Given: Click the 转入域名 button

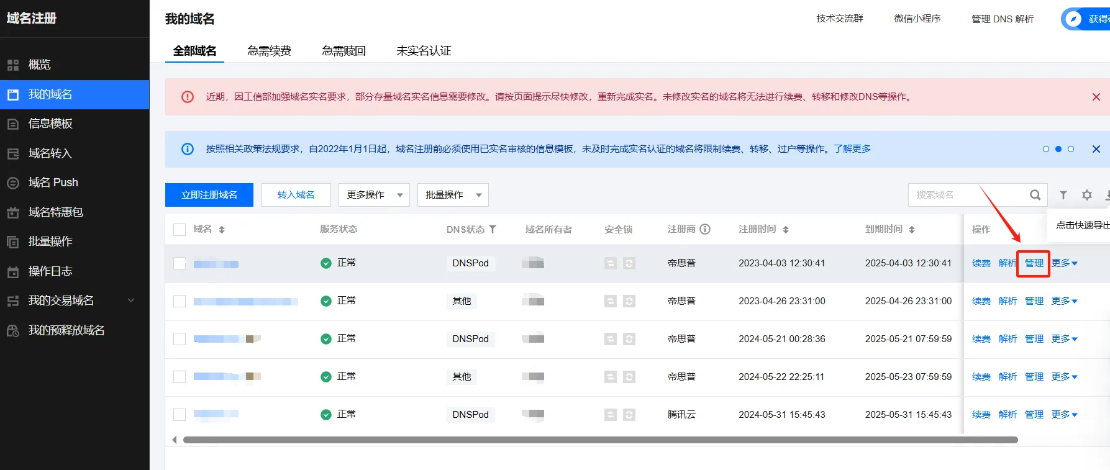Looking at the screenshot, I should (296, 195).
